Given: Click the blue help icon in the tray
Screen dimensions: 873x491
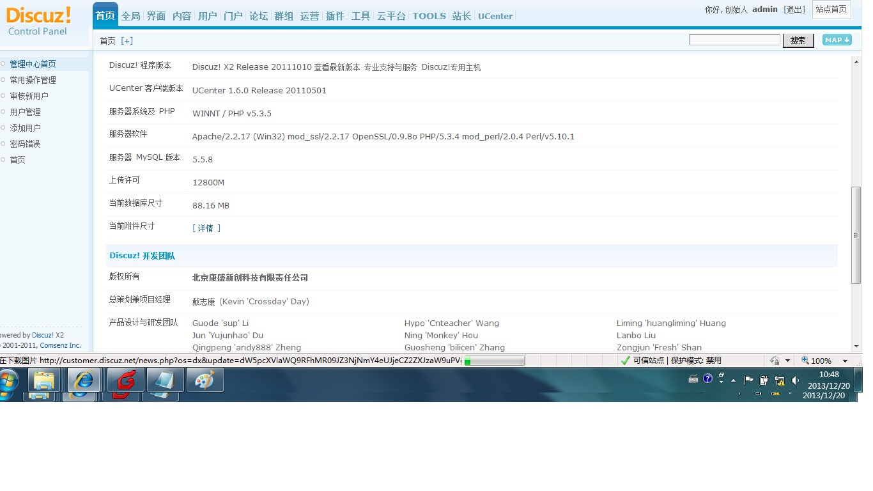Looking at the screenshot, I should [x=707, y=378].
